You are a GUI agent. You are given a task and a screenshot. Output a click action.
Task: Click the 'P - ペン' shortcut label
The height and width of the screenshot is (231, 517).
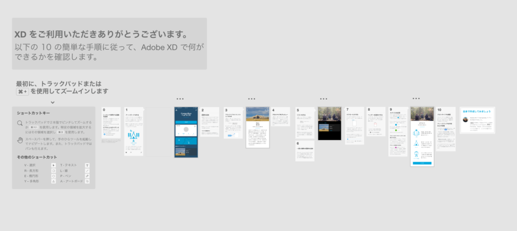[x=66, y=176]
